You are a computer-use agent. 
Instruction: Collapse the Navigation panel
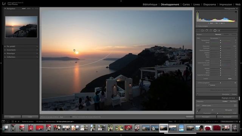click(5, 9)
